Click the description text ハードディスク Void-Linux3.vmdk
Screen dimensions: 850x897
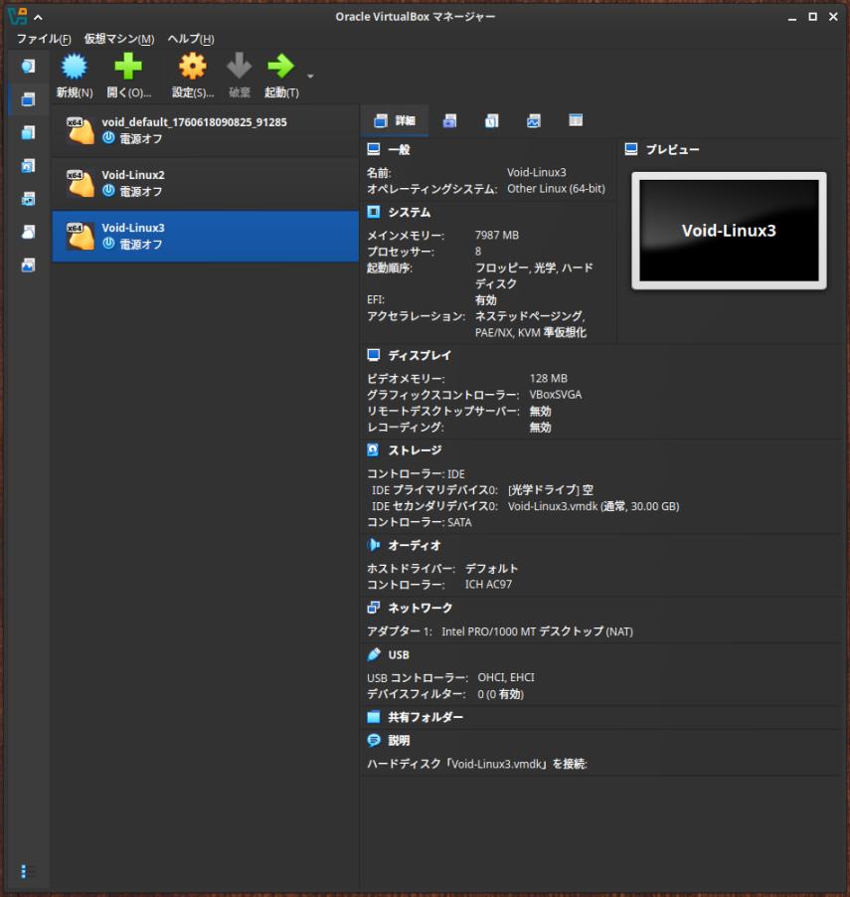[477, 764]
